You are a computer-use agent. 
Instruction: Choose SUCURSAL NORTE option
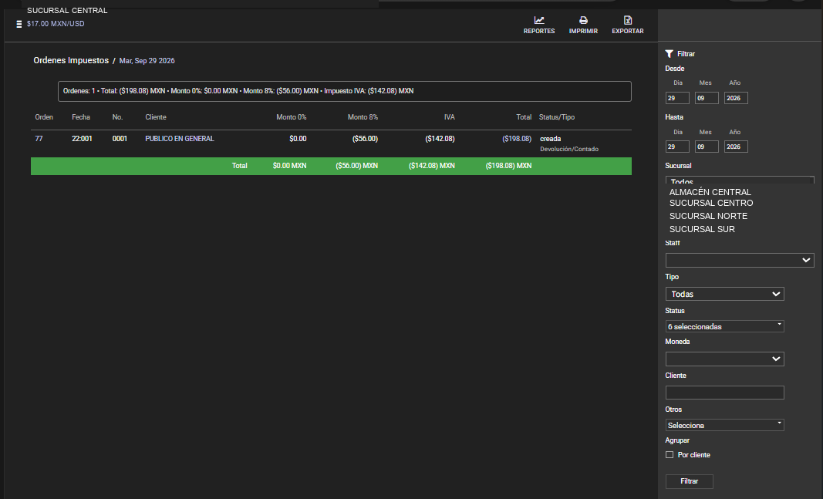pos(708,216)
